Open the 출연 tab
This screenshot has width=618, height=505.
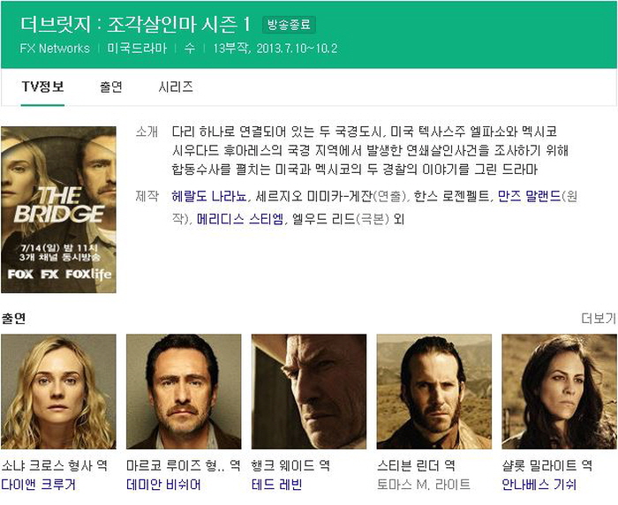[x=110, y=87]
